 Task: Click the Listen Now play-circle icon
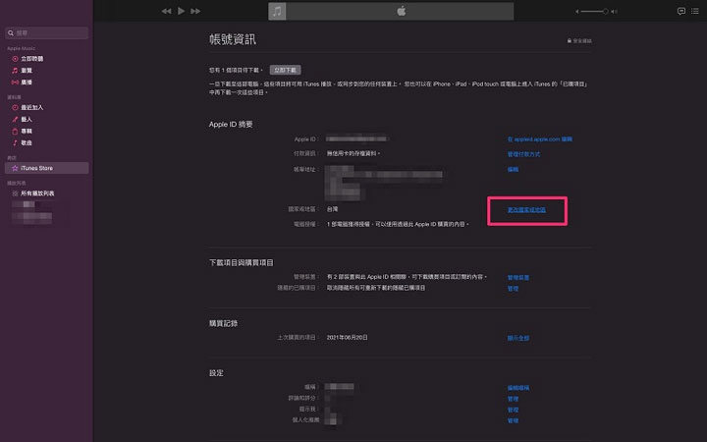point(15,59)
